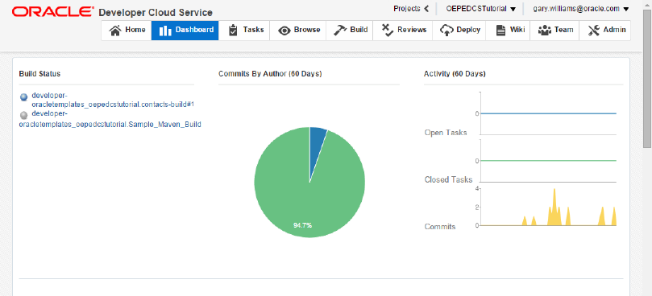This screenshot has height=296, width=652.
Task: Click the 'Developer Cloud Service' title text
Action: (x=156, y=13)
